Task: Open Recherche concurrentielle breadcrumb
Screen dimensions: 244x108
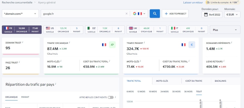Action: click(17, 2)
